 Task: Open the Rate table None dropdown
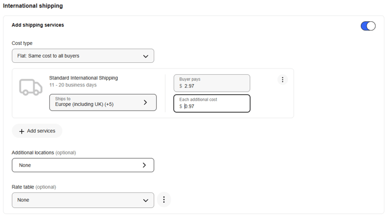83,200
